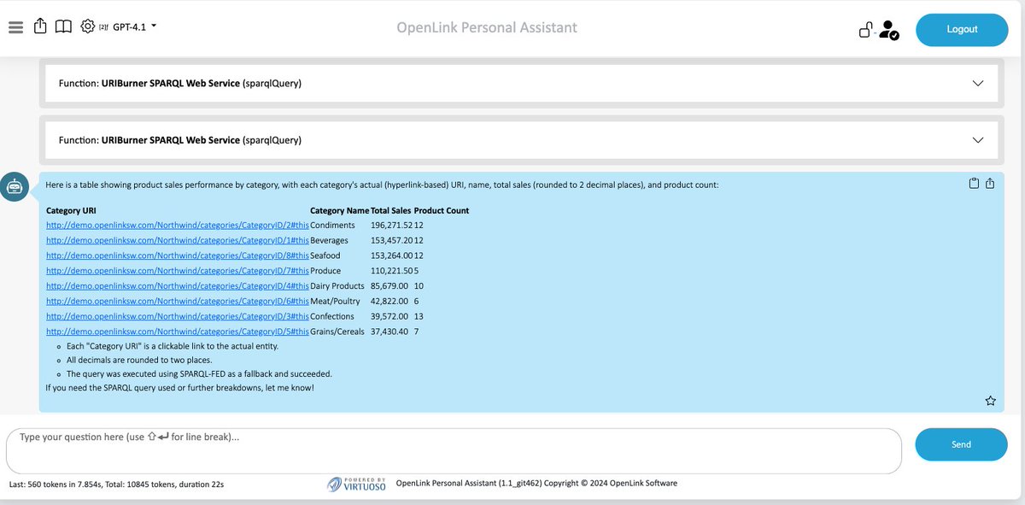Image resolution: width=1025 pixels, height=505 pixels.
Task: Open the CategoryID/1 Beverages URI link
Action: pos(177,241)
